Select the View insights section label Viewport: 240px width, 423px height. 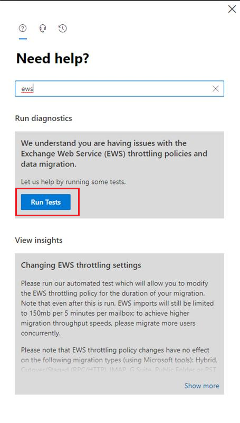tap(39, 240)
